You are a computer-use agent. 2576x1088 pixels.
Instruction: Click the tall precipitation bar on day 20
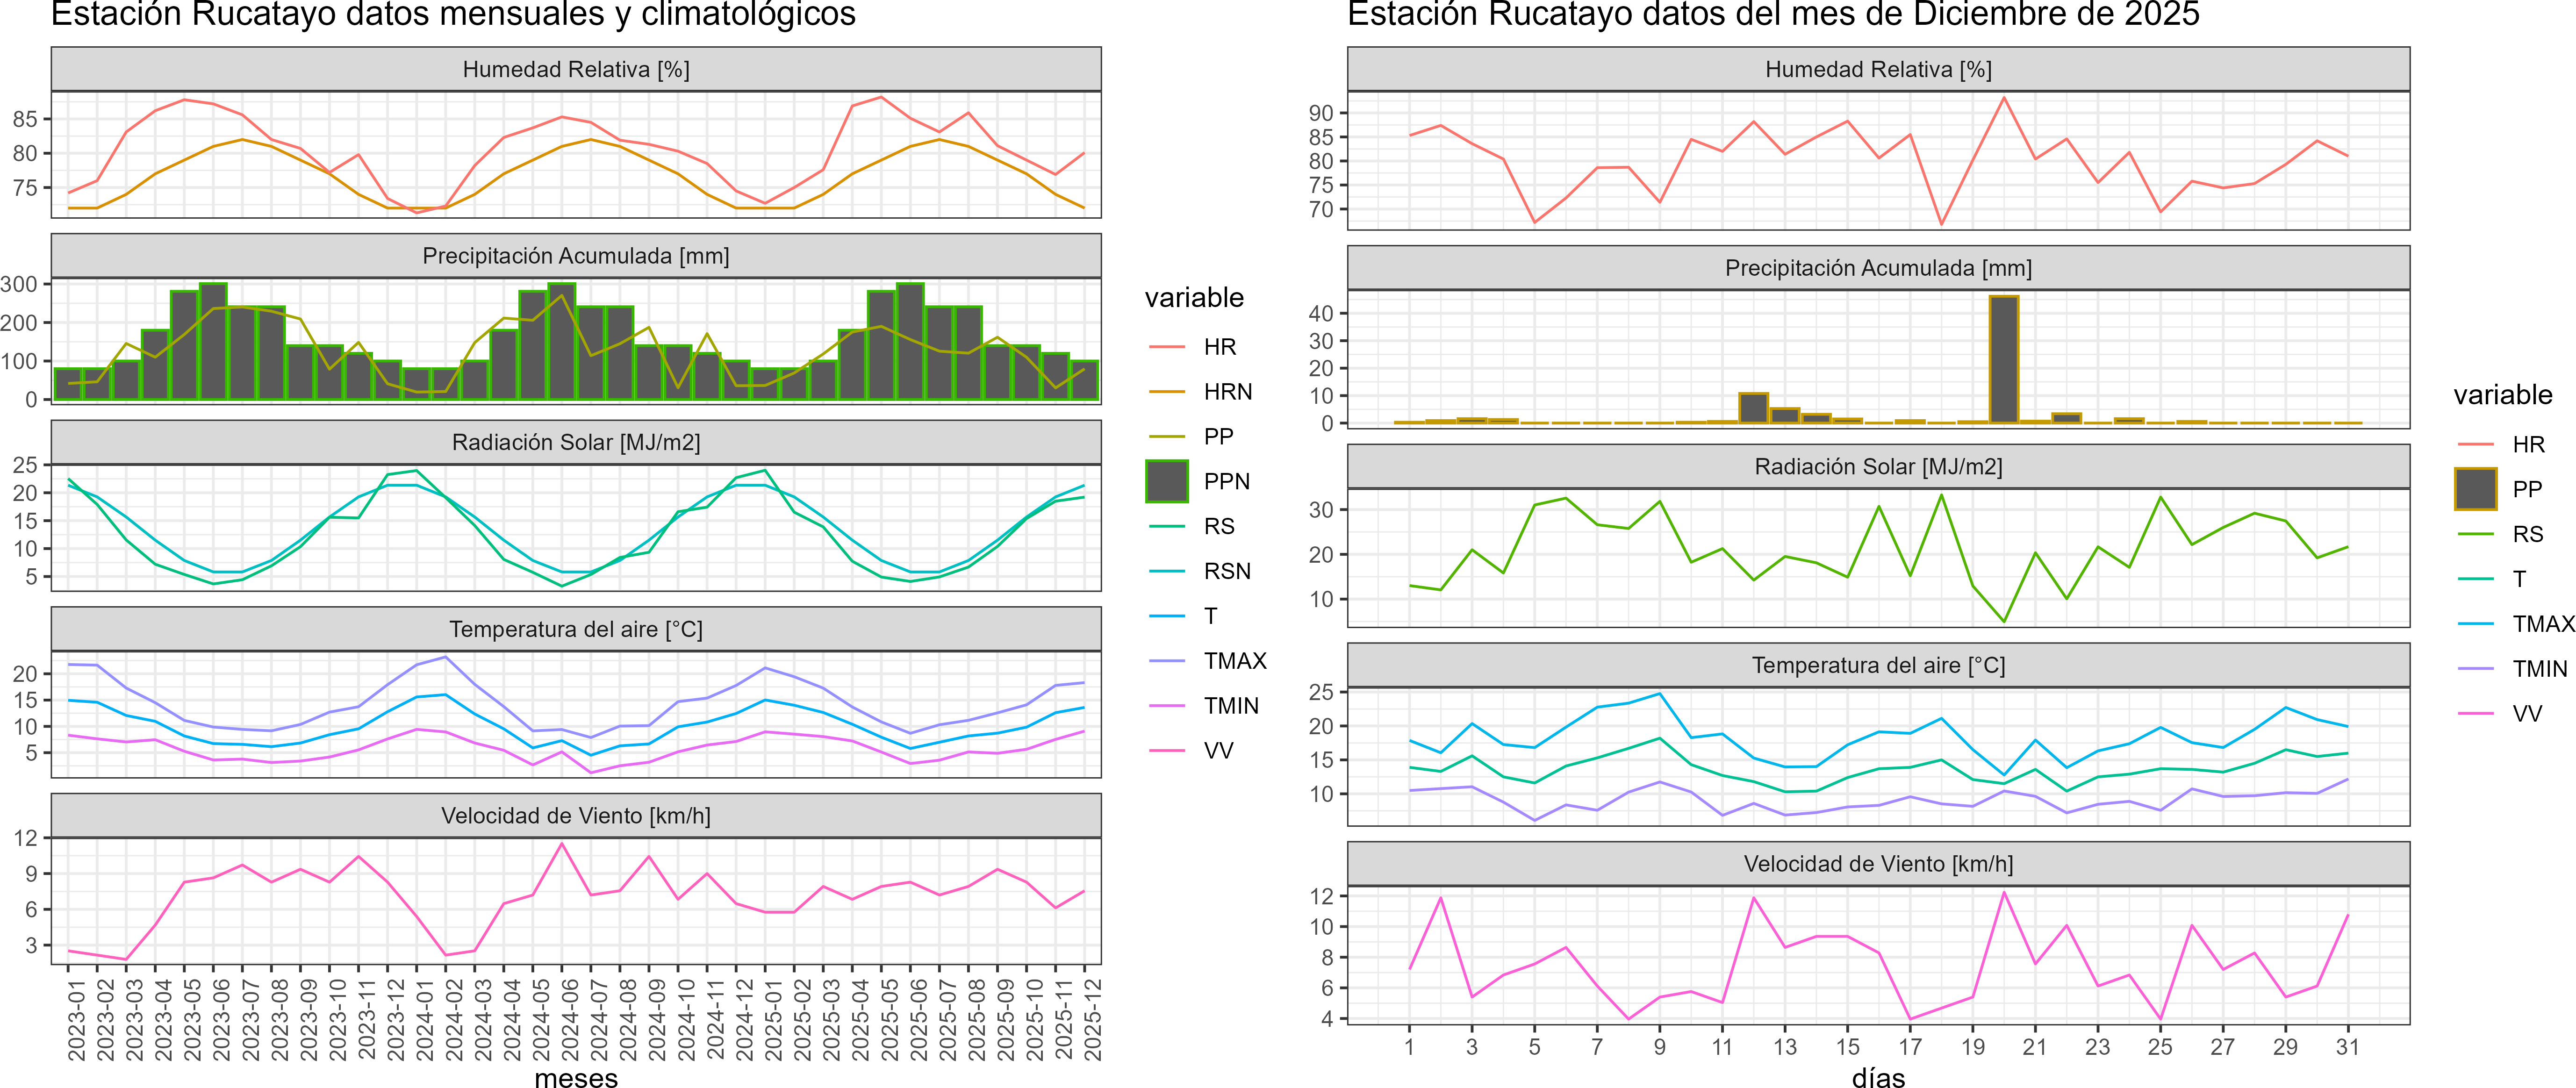point(2003,360)
